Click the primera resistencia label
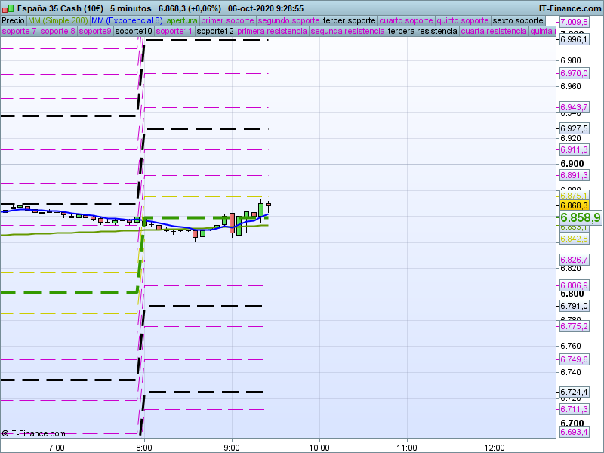 tap(272, 32)
